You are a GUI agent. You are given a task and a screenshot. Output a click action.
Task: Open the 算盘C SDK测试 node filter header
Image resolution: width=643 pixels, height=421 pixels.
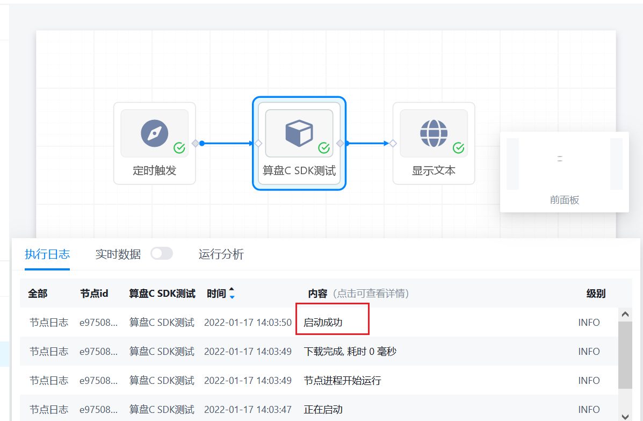(x=162, y=294)
